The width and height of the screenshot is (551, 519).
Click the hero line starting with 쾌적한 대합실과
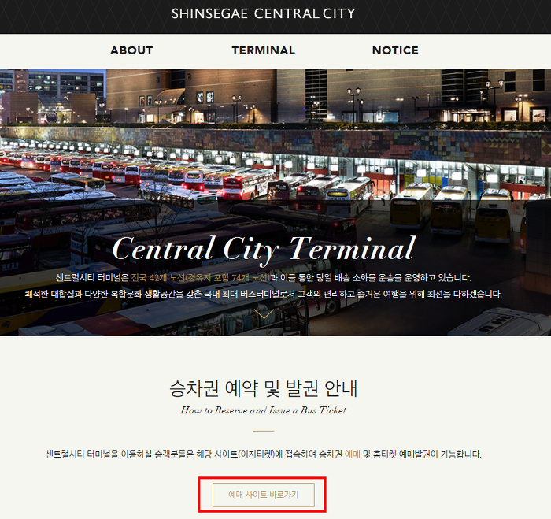[263, 294]
